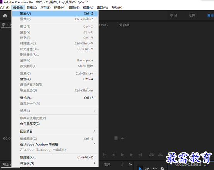214x170 pixels.
Task: Open panel menu of VID20210925130615 sequence
Action: pos(205,165)
